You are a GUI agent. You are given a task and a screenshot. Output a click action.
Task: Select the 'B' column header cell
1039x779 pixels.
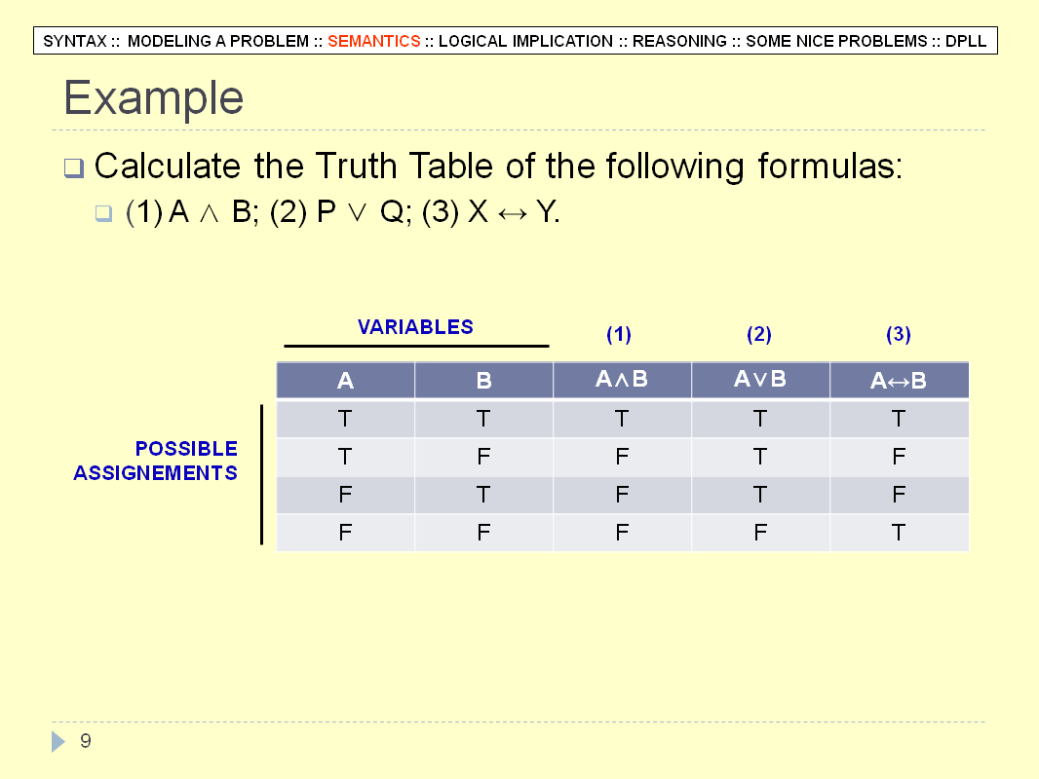[x=483, y=380]
